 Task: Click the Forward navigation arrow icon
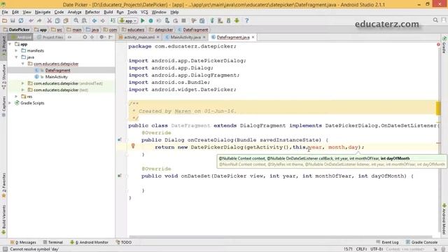(x=102, y=20)
